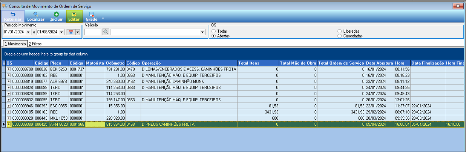Sort by the OS column header
The height and width of the screenshot is (152, 466).
[20, 63]
